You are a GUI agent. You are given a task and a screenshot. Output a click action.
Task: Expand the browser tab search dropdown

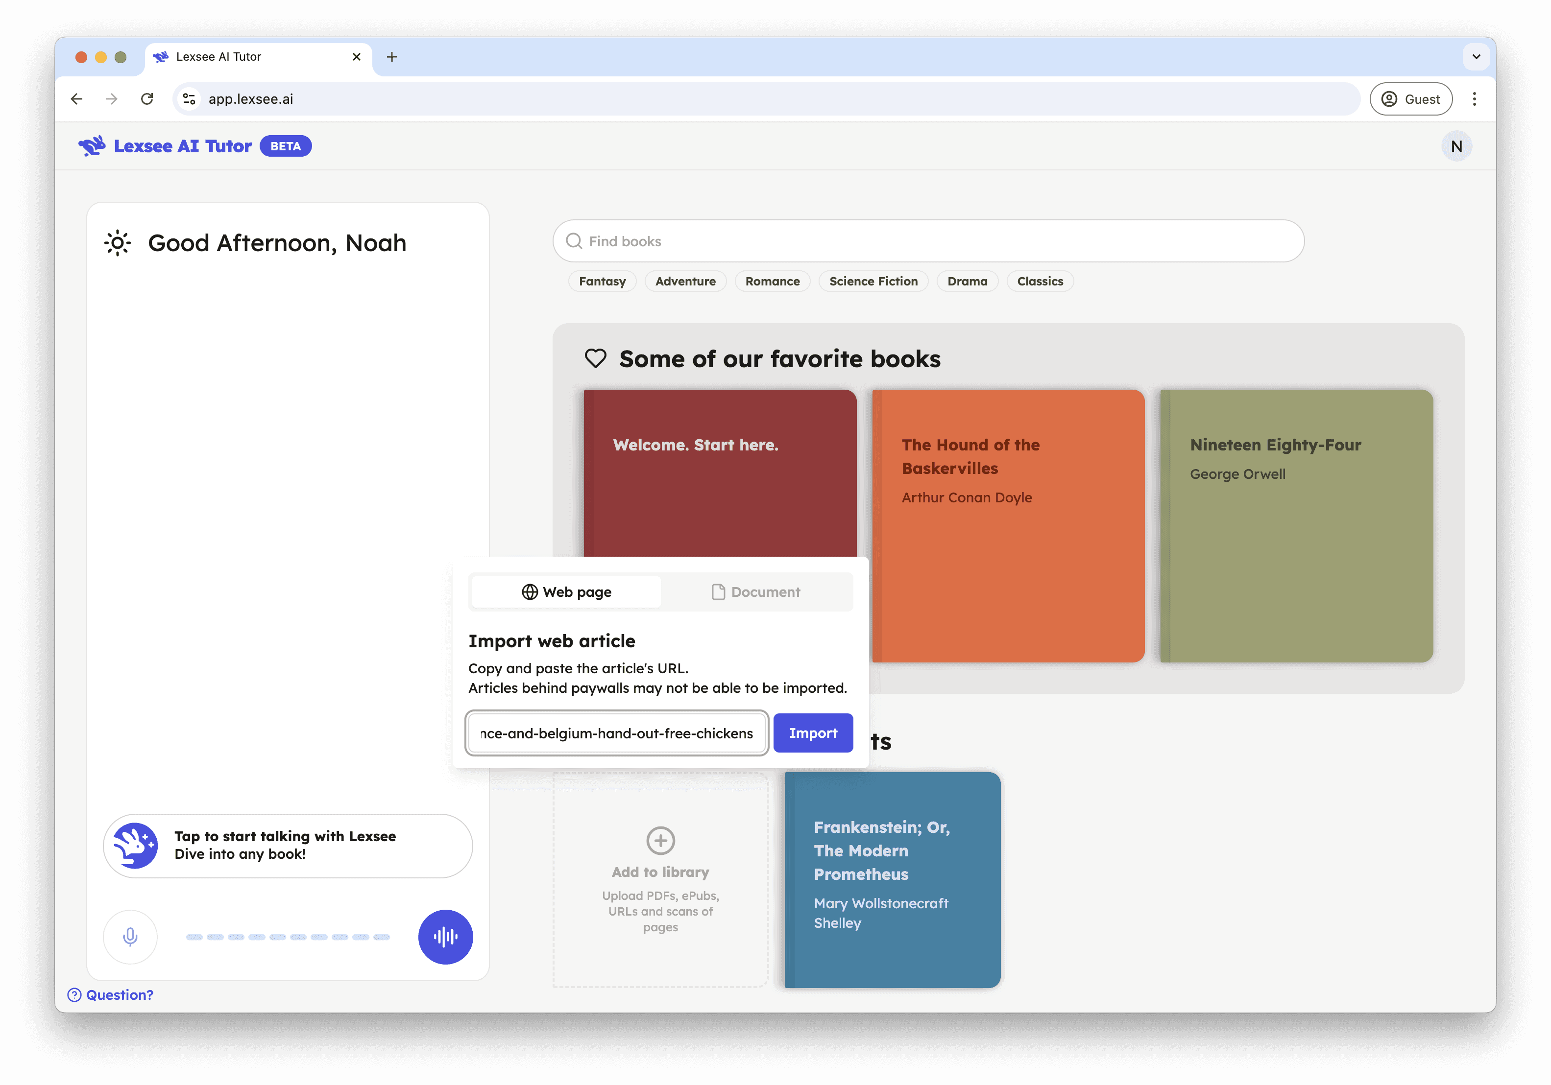1476,57
